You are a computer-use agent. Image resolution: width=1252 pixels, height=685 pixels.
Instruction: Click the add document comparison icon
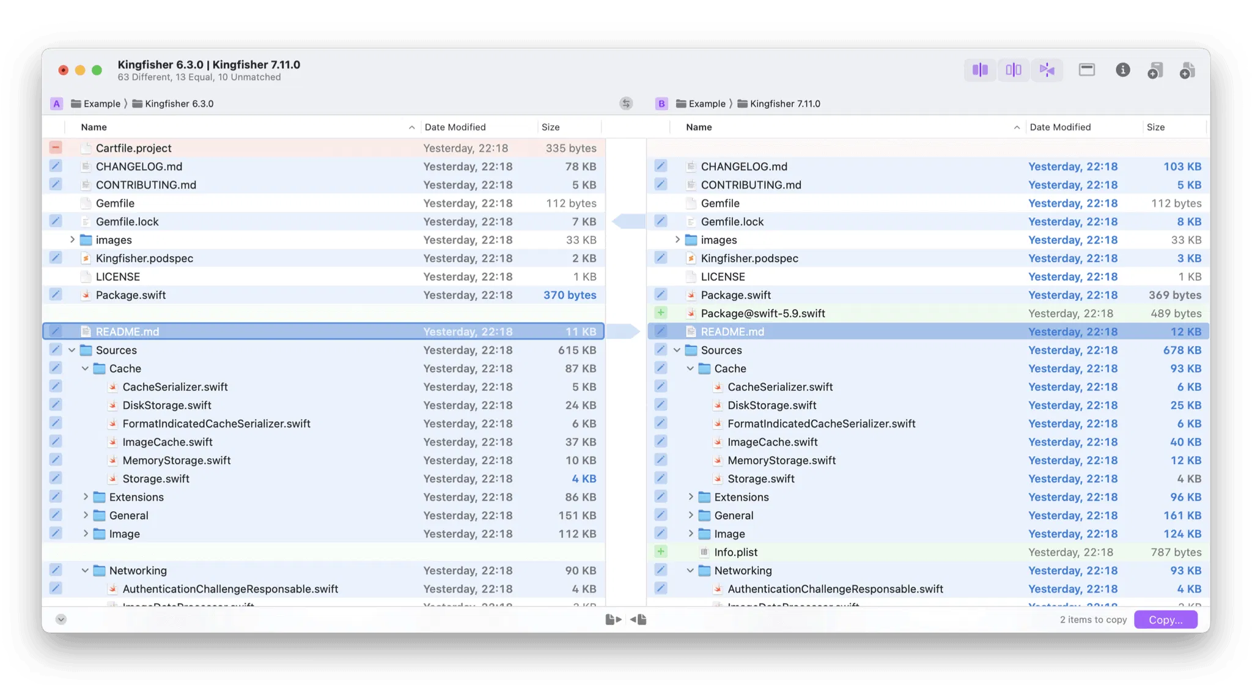[1187, 70]
